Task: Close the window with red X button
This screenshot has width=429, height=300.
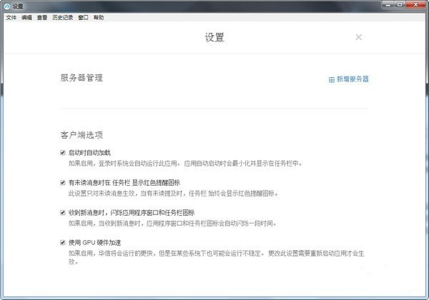Action: [415, 5]
